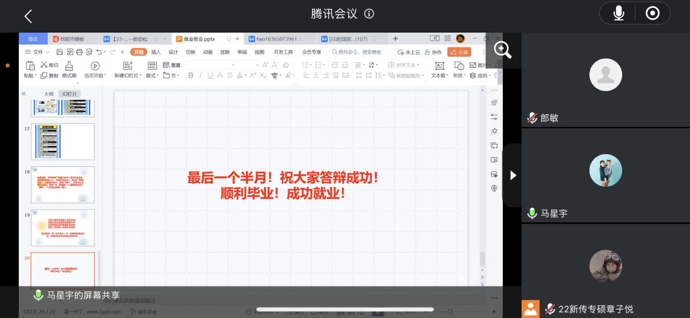Tap the zoom-in magnifier on shared screen
The height and width of the screenshot is (318, 690).
[502, 50]
